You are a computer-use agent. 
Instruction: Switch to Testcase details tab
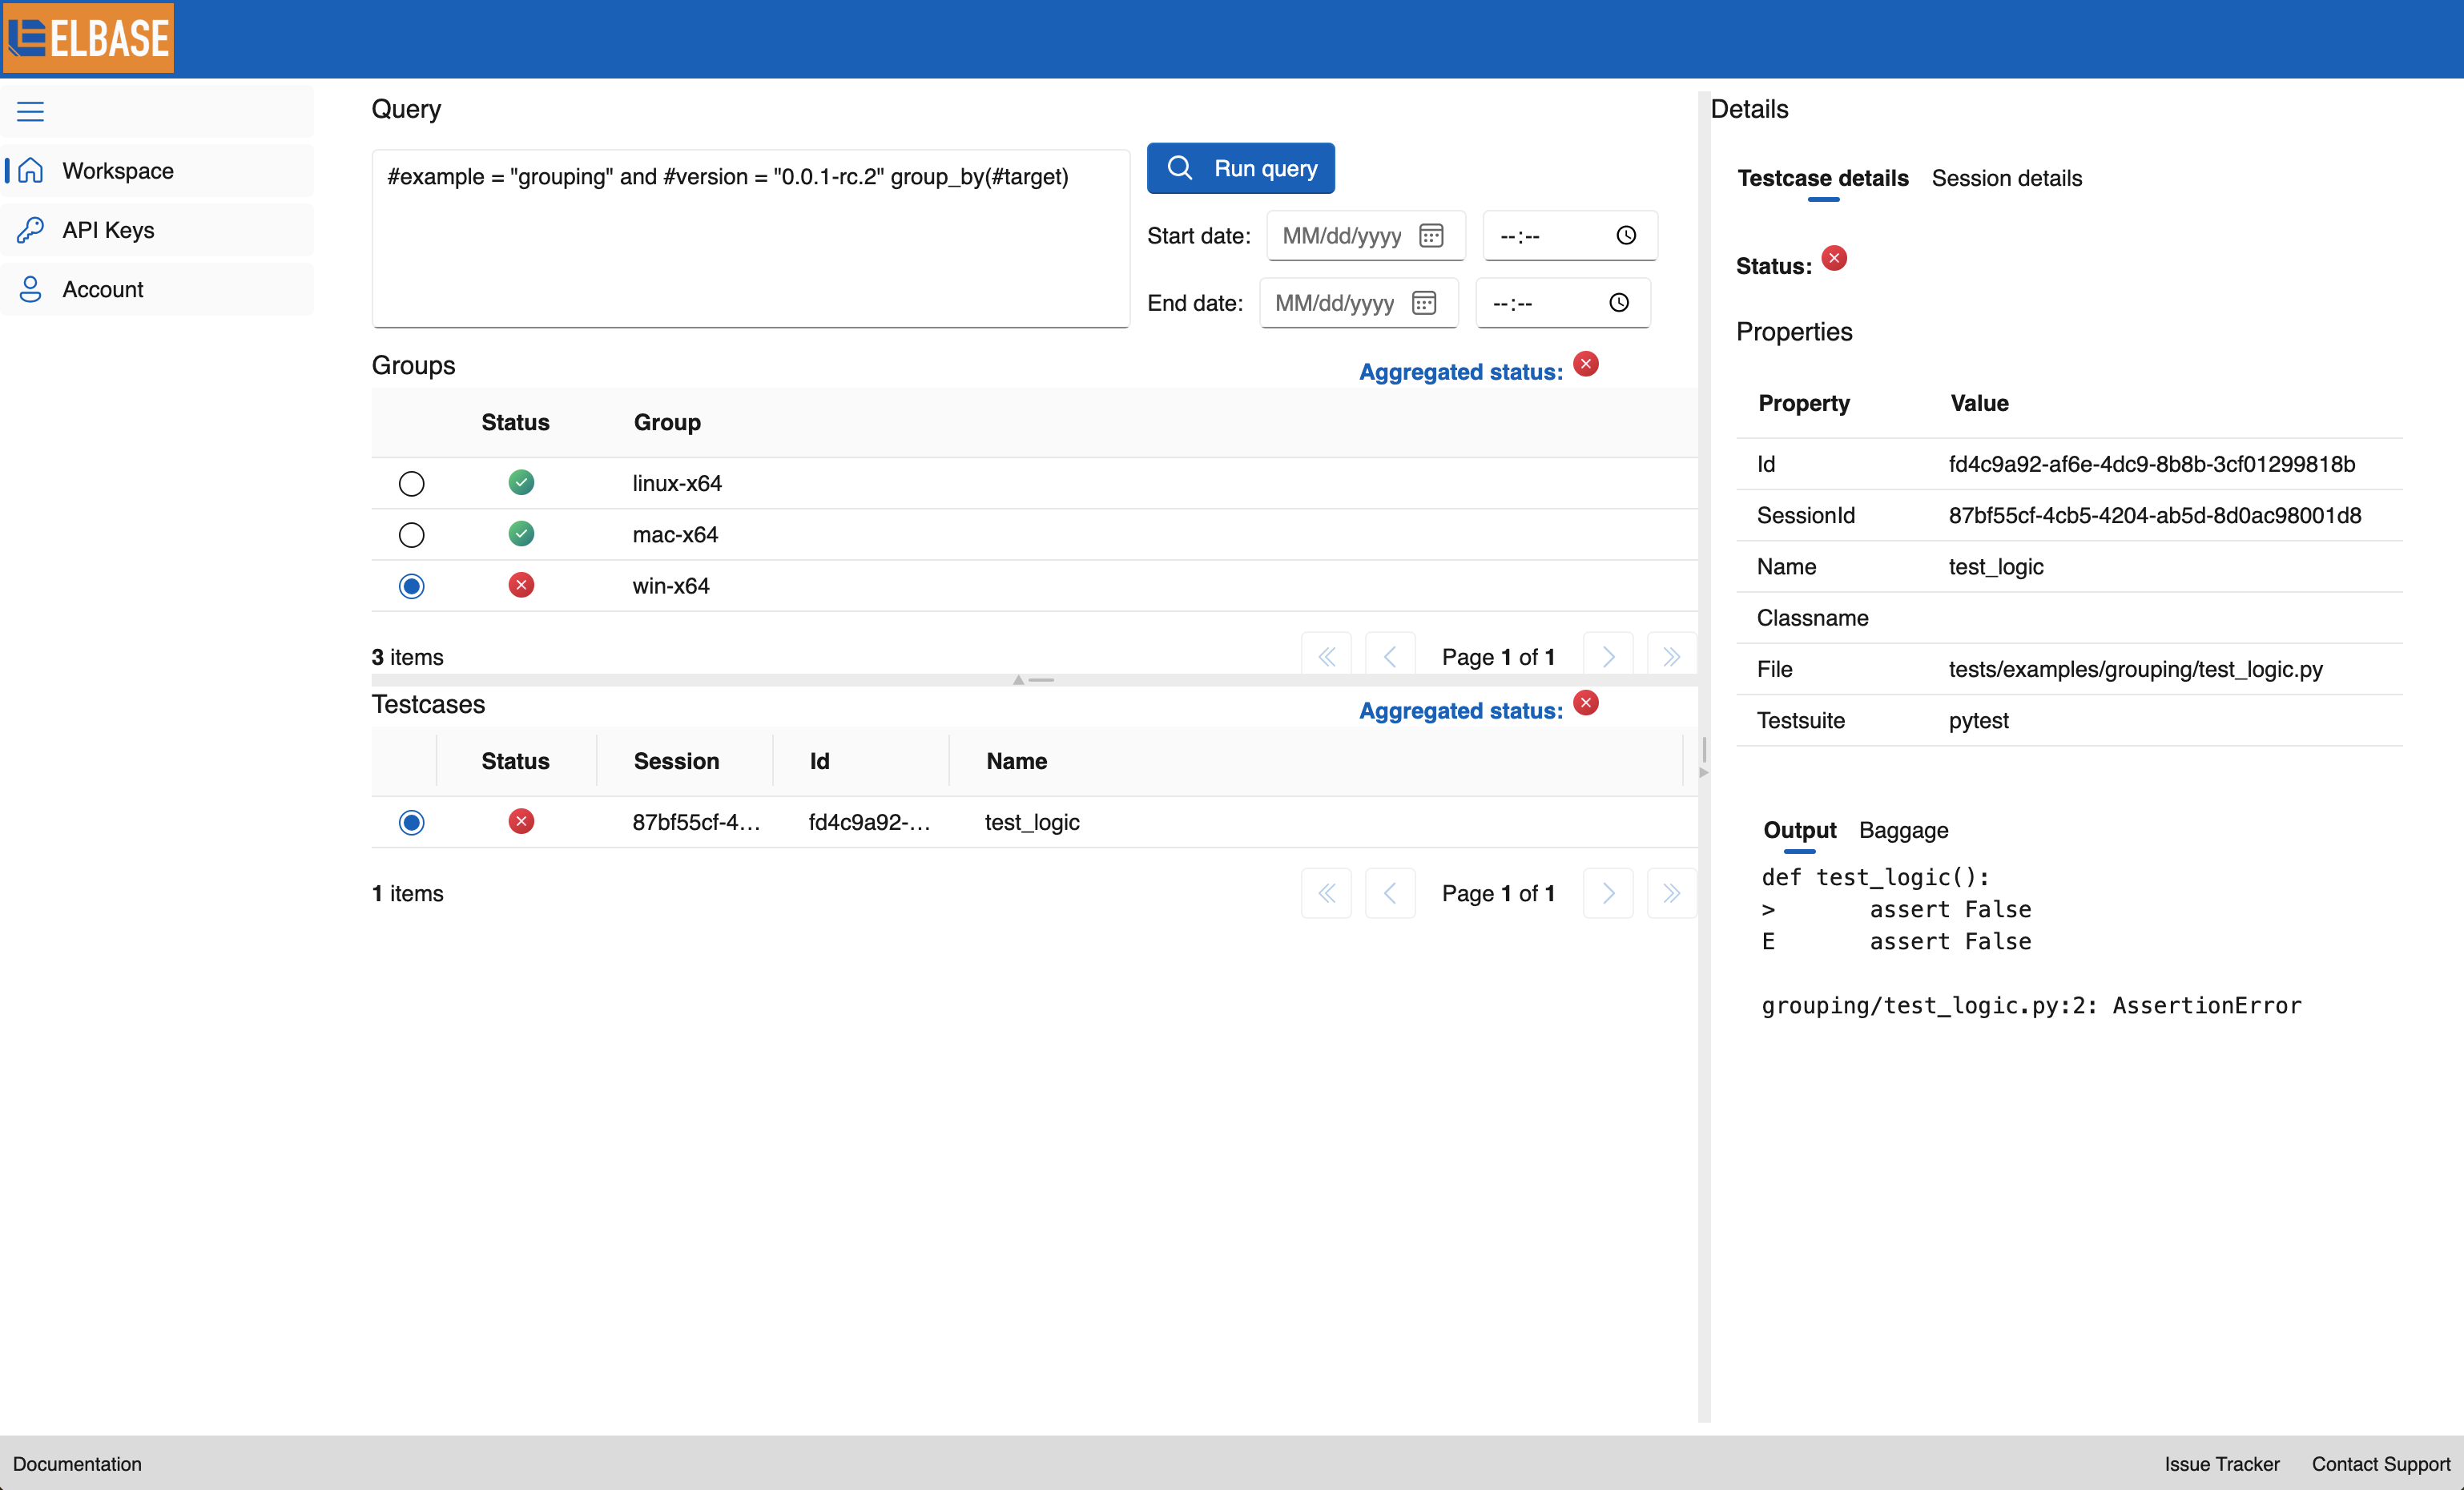(x=1822, y=178)
